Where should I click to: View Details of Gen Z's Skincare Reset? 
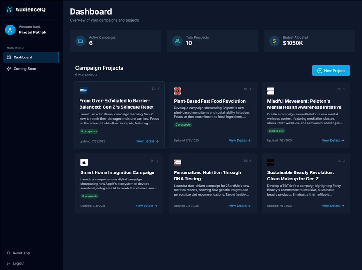pyautogui.click(x=147, y=141)
